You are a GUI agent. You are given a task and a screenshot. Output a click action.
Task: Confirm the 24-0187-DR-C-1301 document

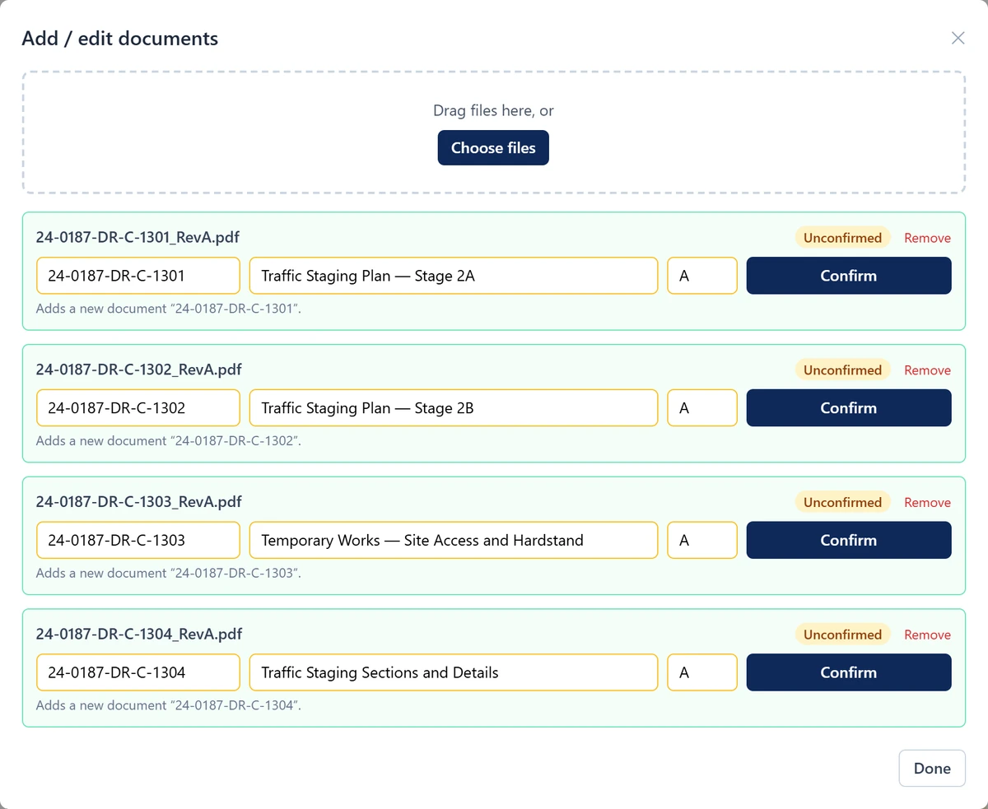(849, 276)
